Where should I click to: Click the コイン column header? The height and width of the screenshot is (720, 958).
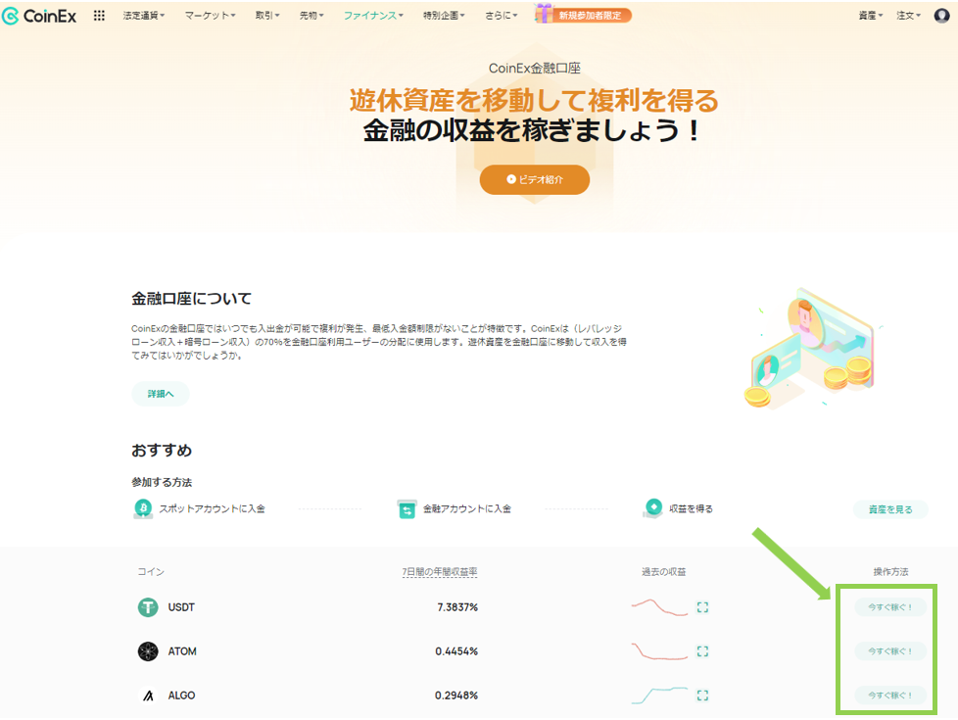[x=151, y=571]
